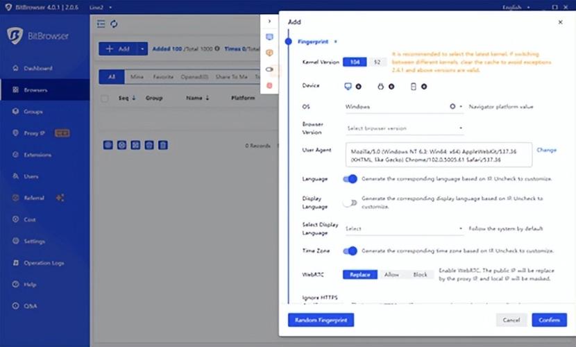Select kernel version 92
This screenshot has width=576, height=347.
[x=377, y=62]
